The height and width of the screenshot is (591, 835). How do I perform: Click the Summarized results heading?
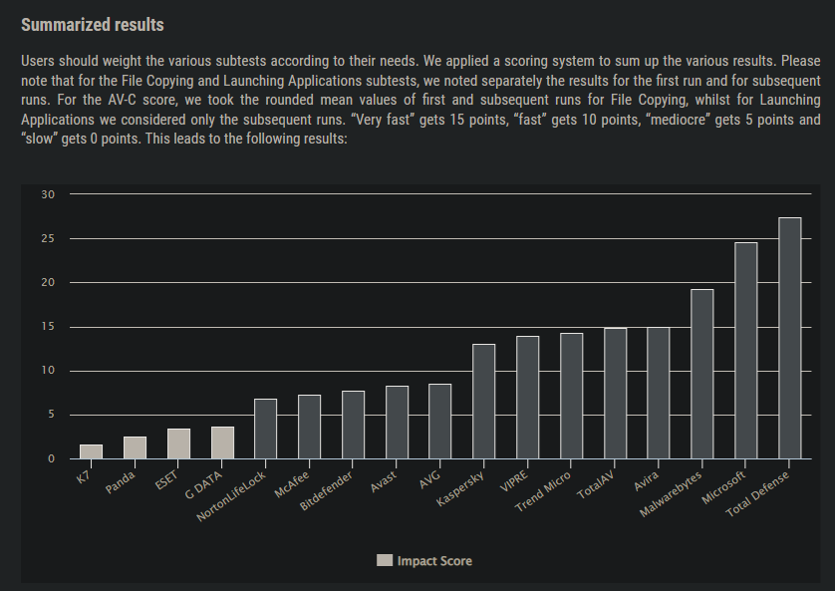click(x=93, y=25)
